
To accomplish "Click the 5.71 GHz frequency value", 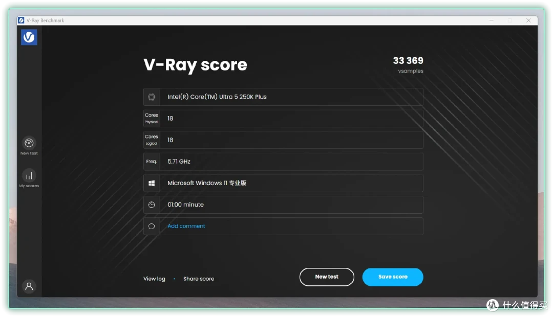I will (179, 162).
